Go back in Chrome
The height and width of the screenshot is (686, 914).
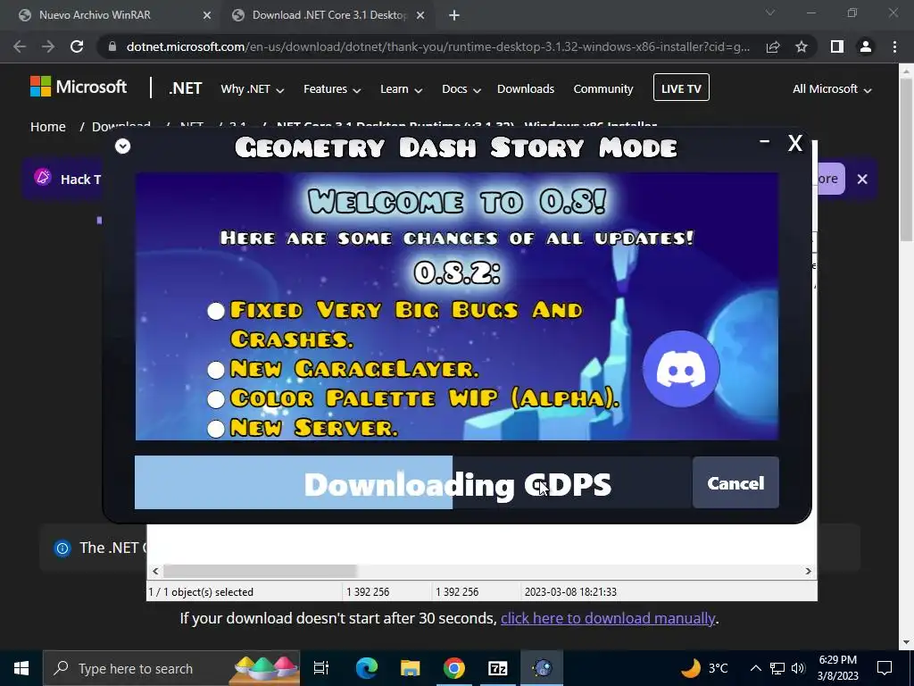[20, 46]
